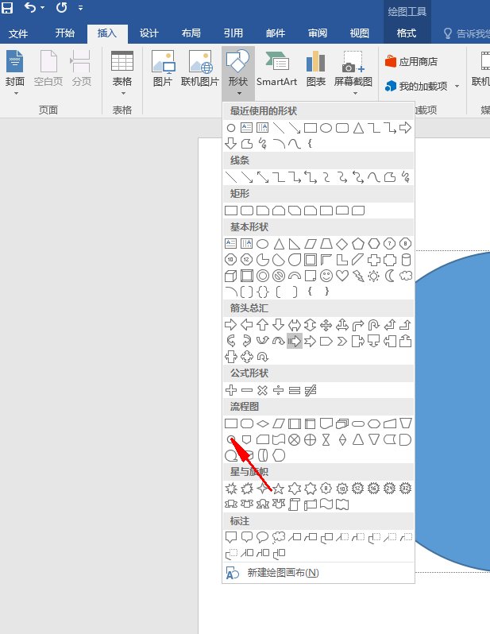
Task: Open the 表格 (Table) dropdown
Action: (122, 72)
